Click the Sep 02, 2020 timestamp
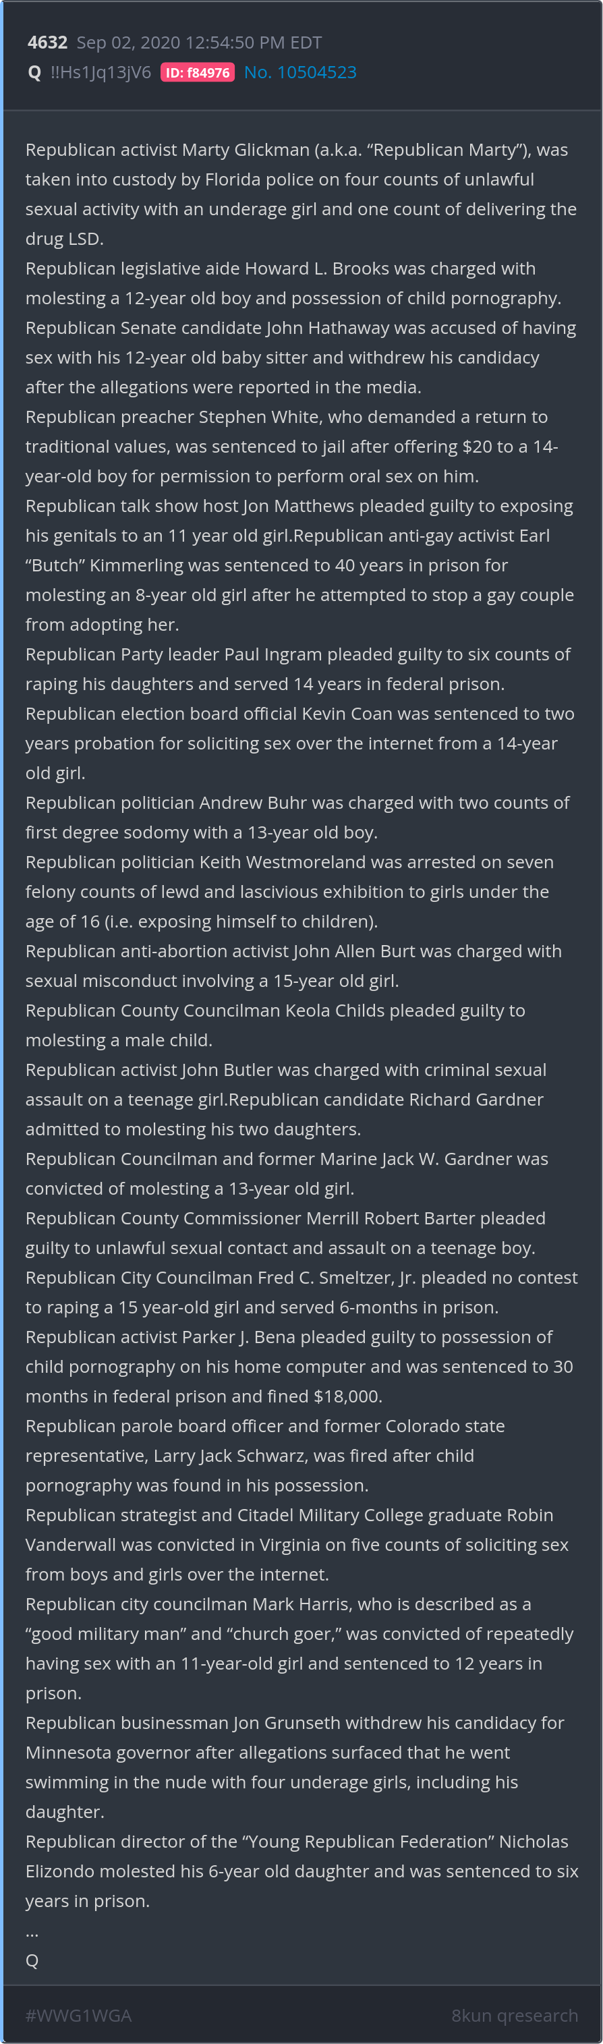The image size is (603, 2044). tap(199, 43)
